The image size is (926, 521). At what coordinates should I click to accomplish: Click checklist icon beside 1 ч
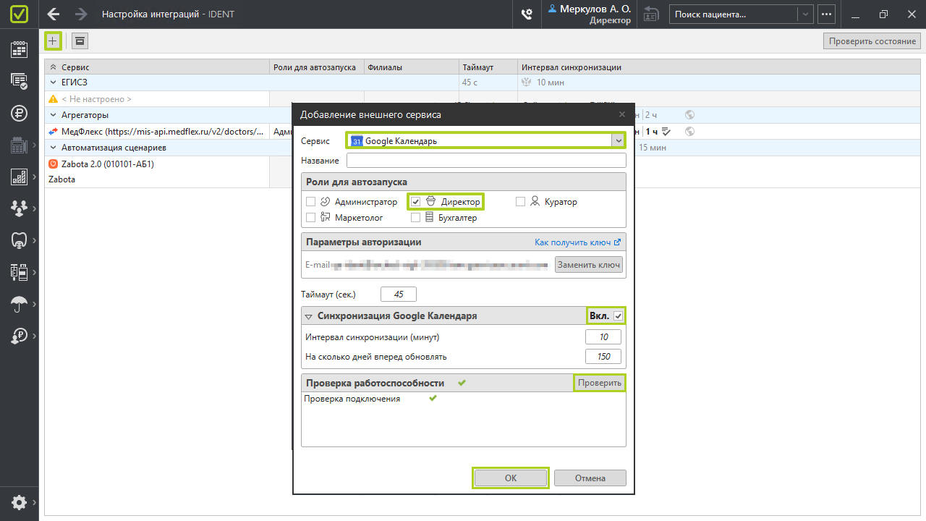coord(666,131)
